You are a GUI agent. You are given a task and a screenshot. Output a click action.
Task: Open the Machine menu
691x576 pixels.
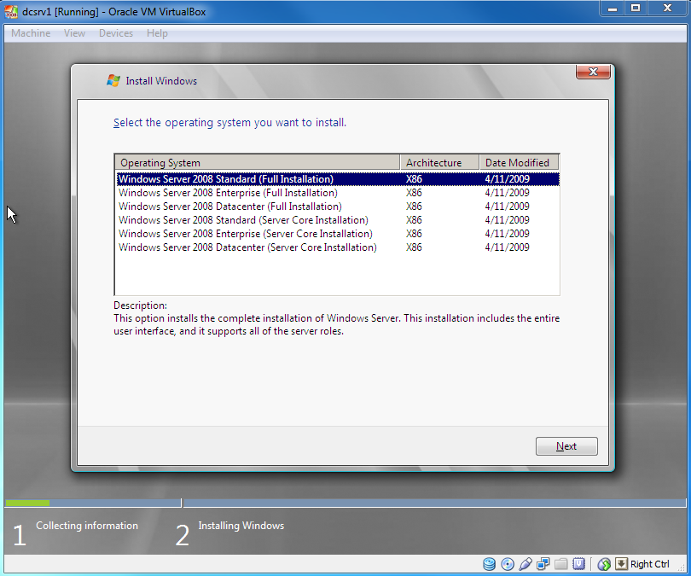tap(30, 32)
